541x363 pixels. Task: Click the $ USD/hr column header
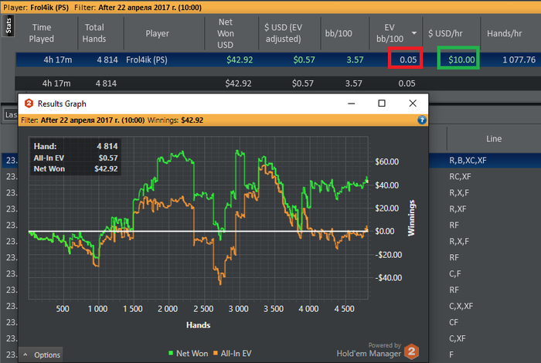[445, 33]
